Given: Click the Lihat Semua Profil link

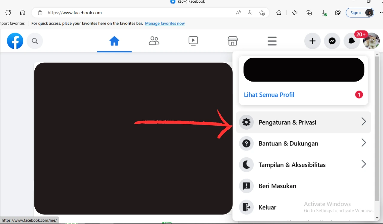Looking at the screenshot, I should tap(269, 95).
